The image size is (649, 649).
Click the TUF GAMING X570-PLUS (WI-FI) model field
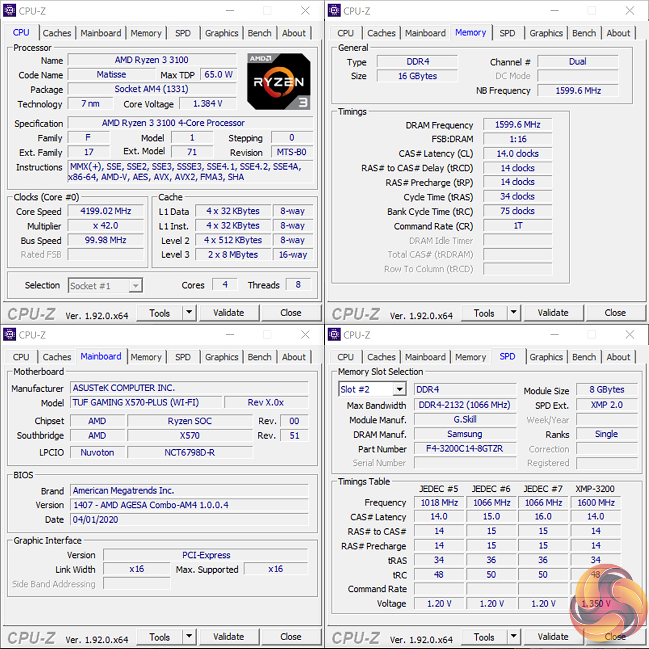click(146, 403)
